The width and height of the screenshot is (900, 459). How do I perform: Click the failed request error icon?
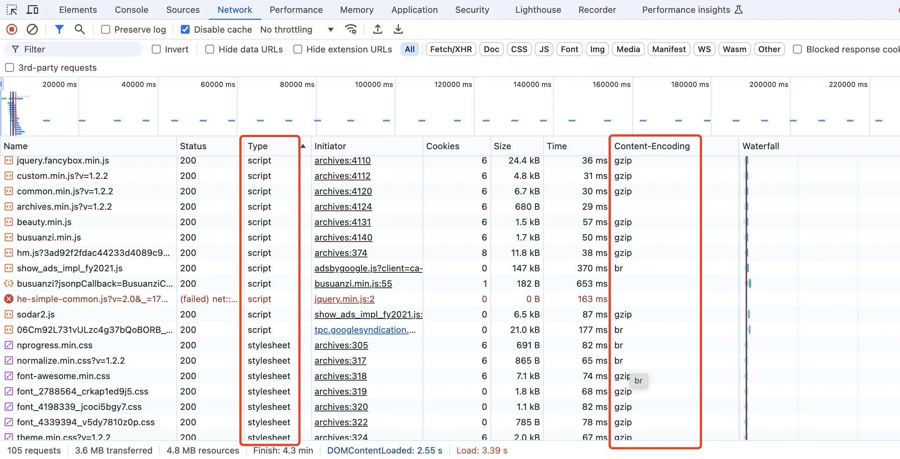click(x=9, y=299)
